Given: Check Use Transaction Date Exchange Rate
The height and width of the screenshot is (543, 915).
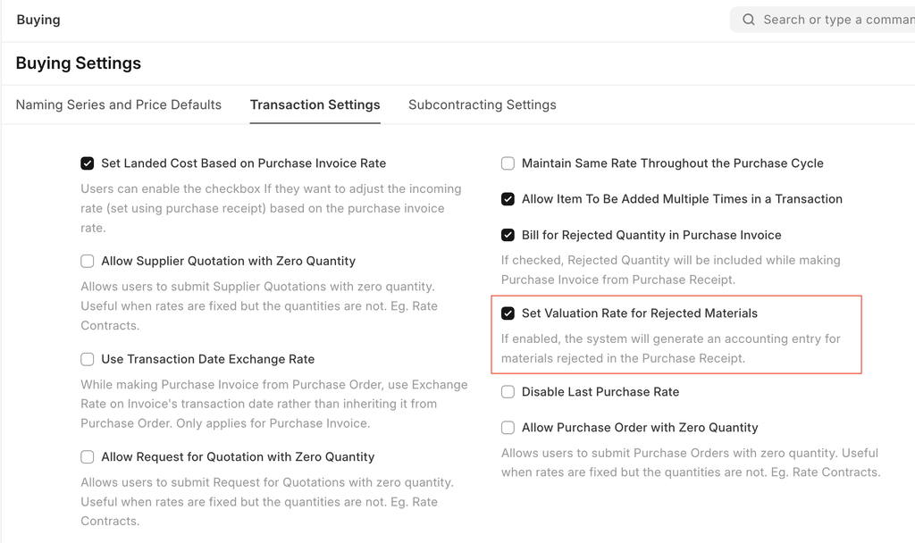Looking at the screenshot, I should pos(88,359).
